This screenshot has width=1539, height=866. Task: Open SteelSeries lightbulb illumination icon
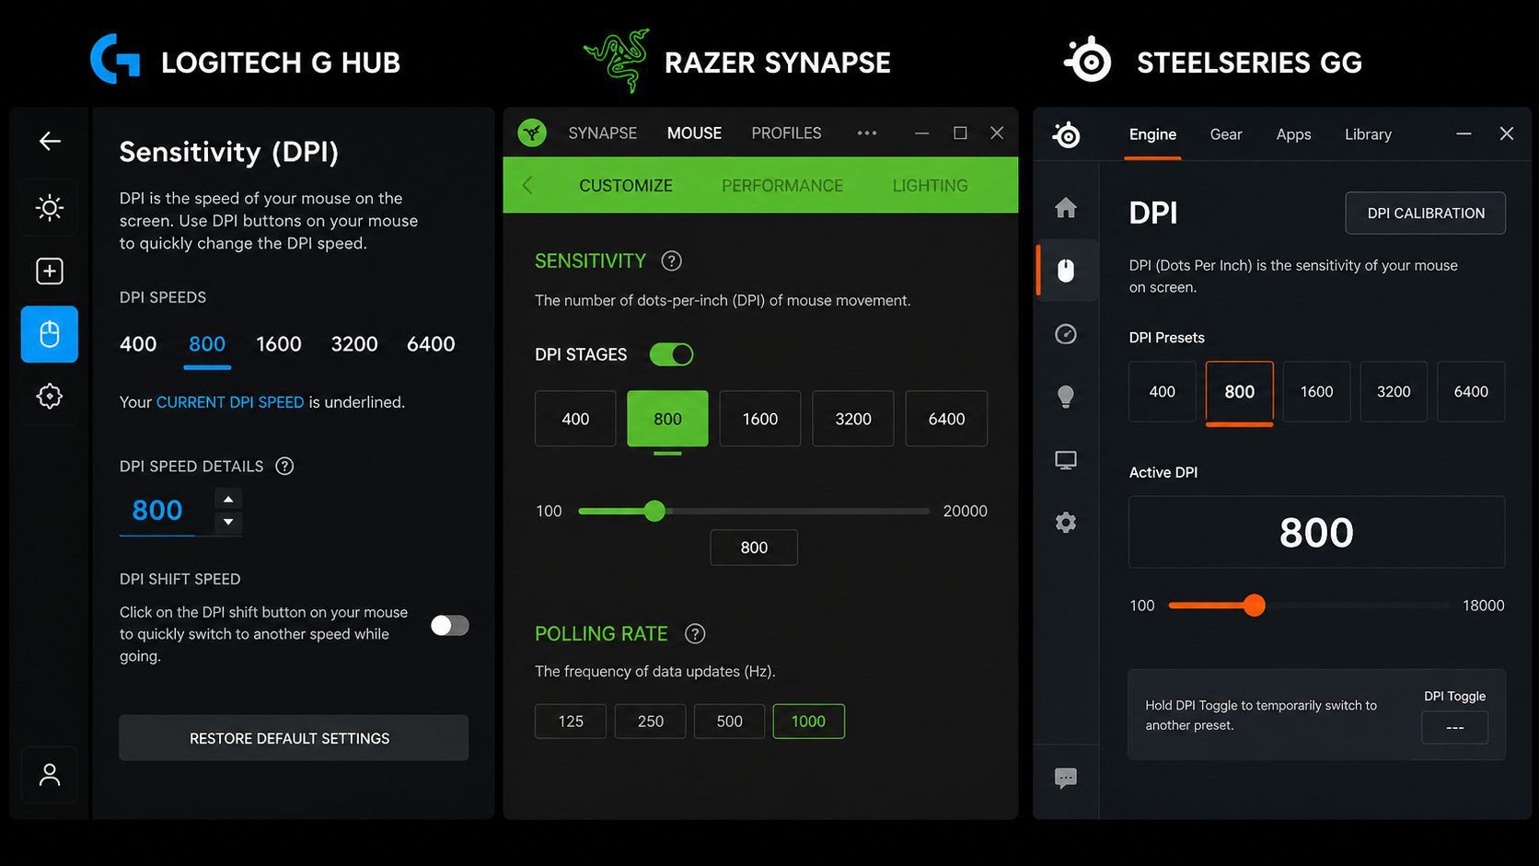1066,397
